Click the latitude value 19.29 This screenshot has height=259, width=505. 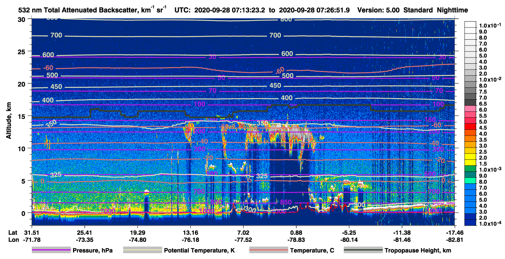pyautogui.click(x=137, y=232)
